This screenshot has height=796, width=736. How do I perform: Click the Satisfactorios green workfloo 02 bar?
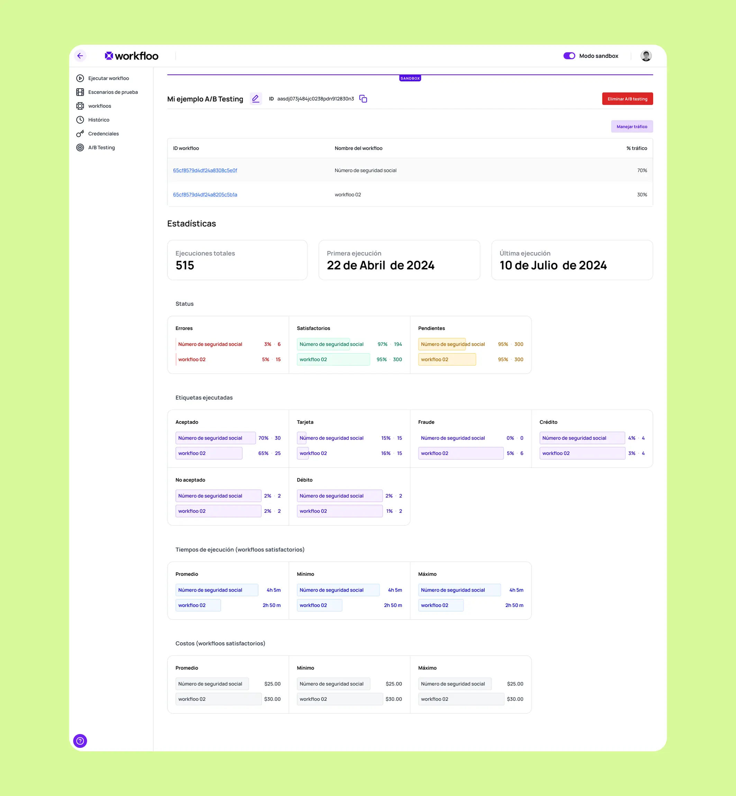point(333,359)
